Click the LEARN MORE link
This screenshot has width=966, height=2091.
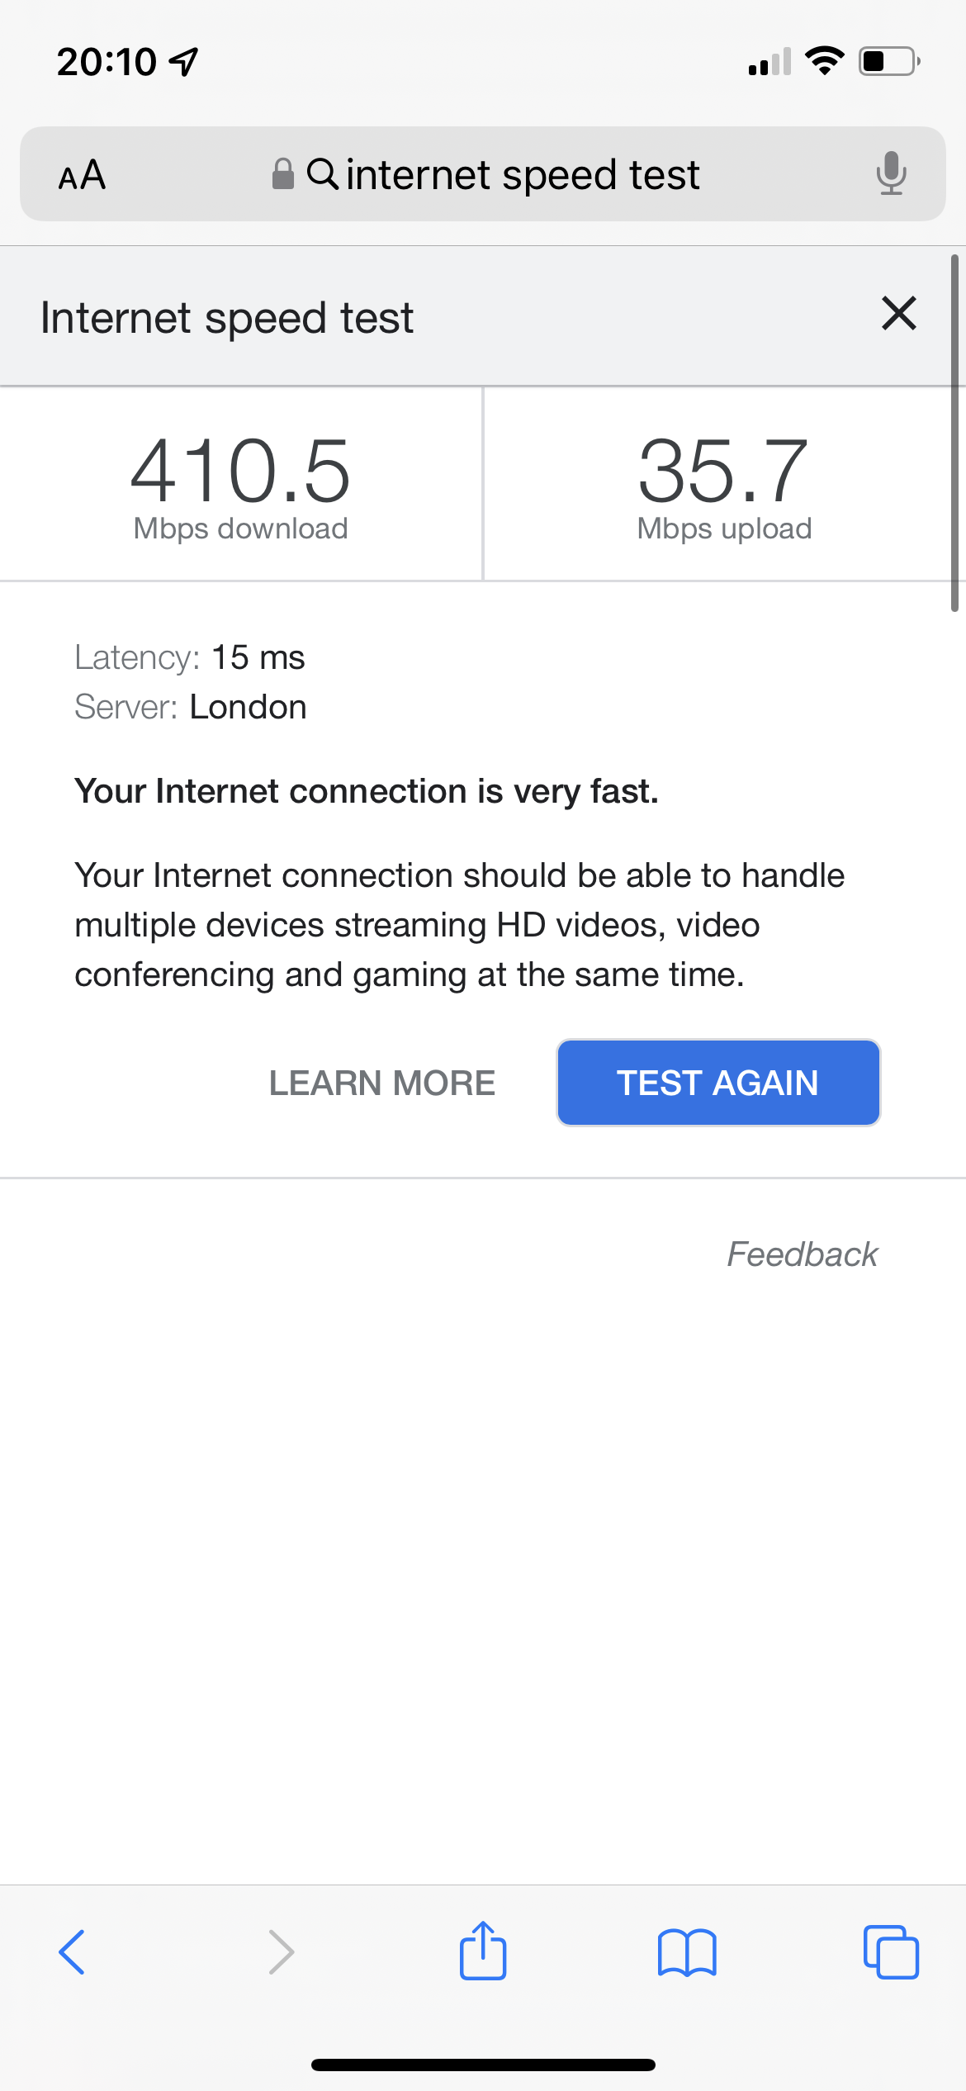(x=382, y=1083)
